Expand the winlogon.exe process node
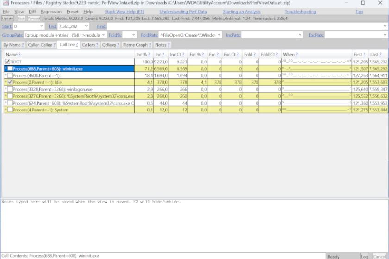Image resolution: width=389 pixels, height=259 pixels. [6, 88]
